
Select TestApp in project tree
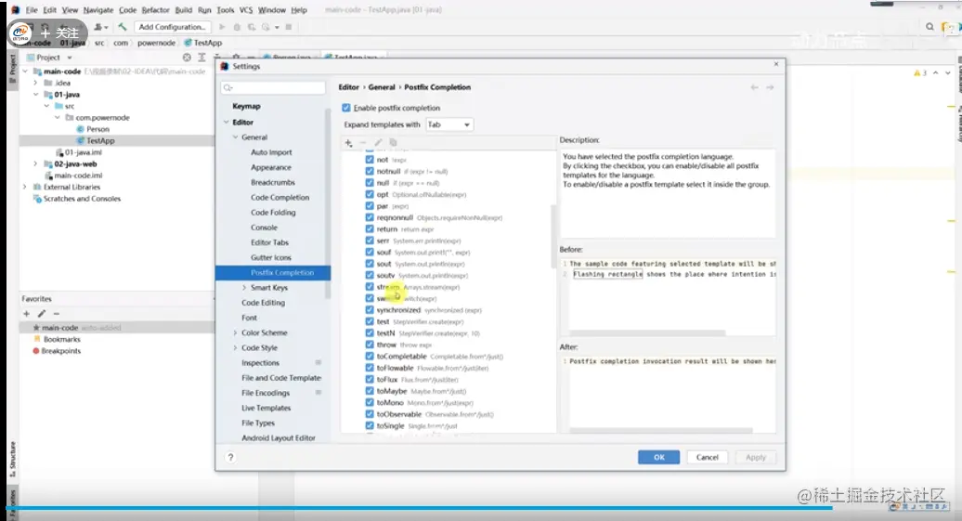(x=100, y=140)
